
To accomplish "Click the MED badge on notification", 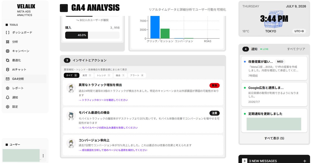I will [280, 62].
